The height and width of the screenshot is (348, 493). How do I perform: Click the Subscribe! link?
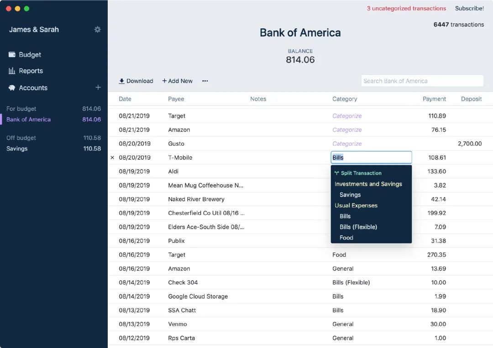pyautogui.click(x=469, y=9)
